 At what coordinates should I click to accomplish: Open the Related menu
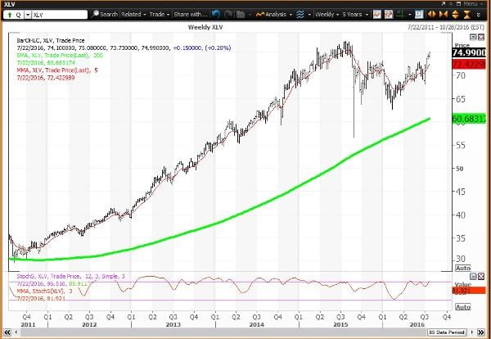(134, 14)
